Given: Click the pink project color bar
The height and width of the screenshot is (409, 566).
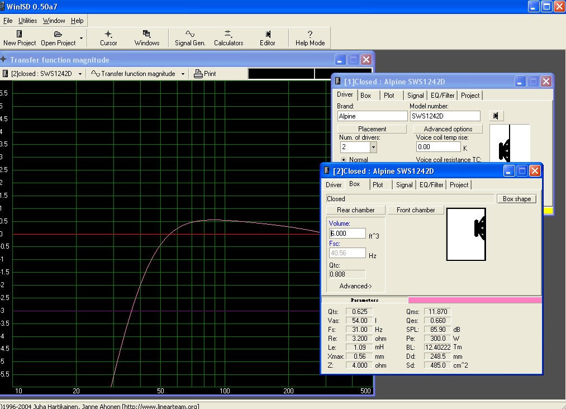Looking at the screenshot, I should [475, 300].
